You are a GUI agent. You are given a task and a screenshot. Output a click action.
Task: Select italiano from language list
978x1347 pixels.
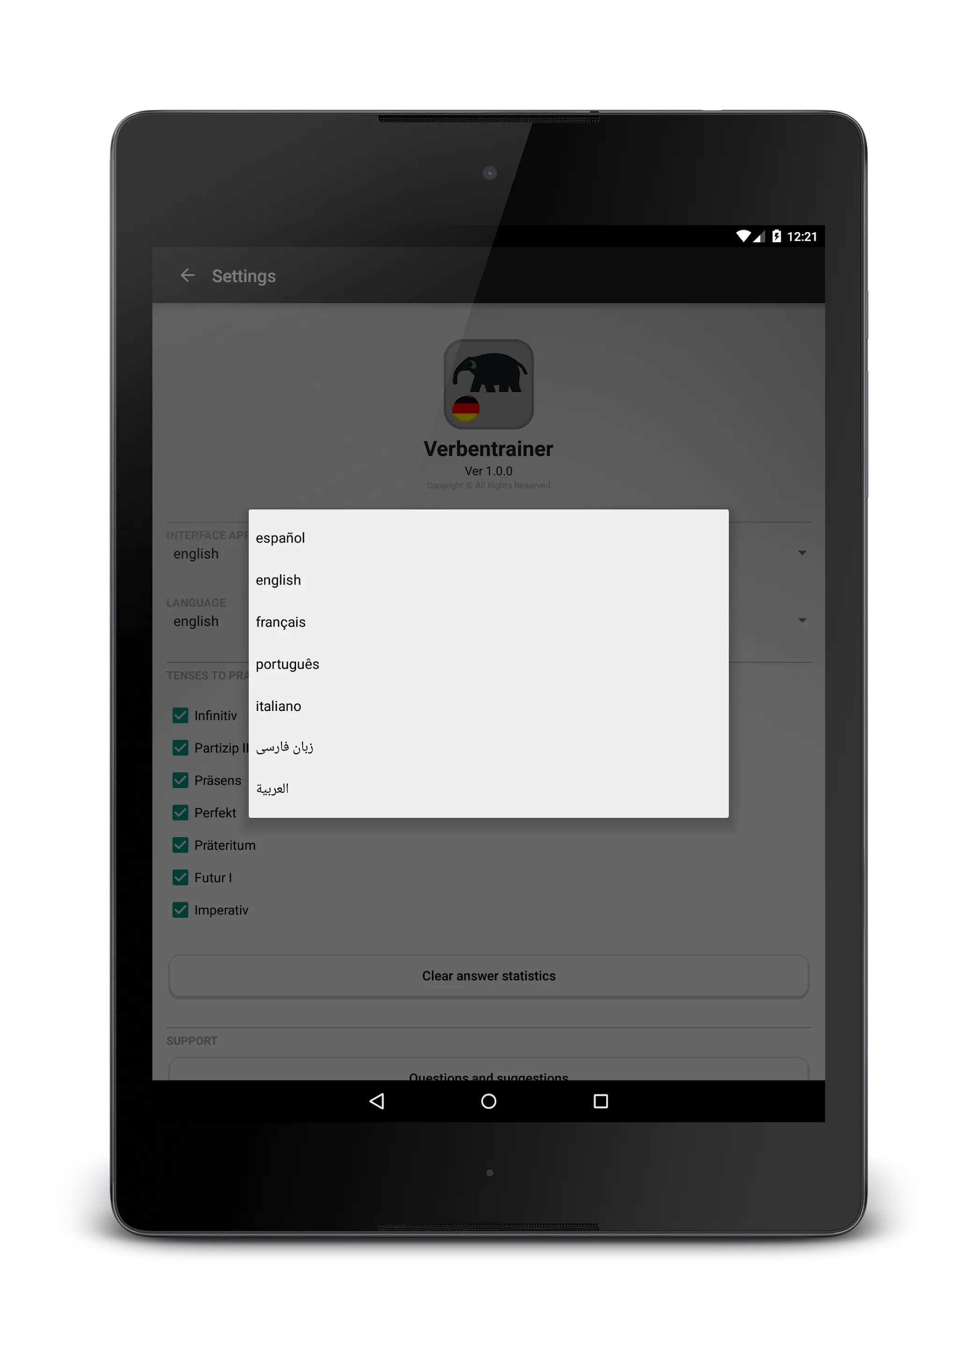click(278, 705)
